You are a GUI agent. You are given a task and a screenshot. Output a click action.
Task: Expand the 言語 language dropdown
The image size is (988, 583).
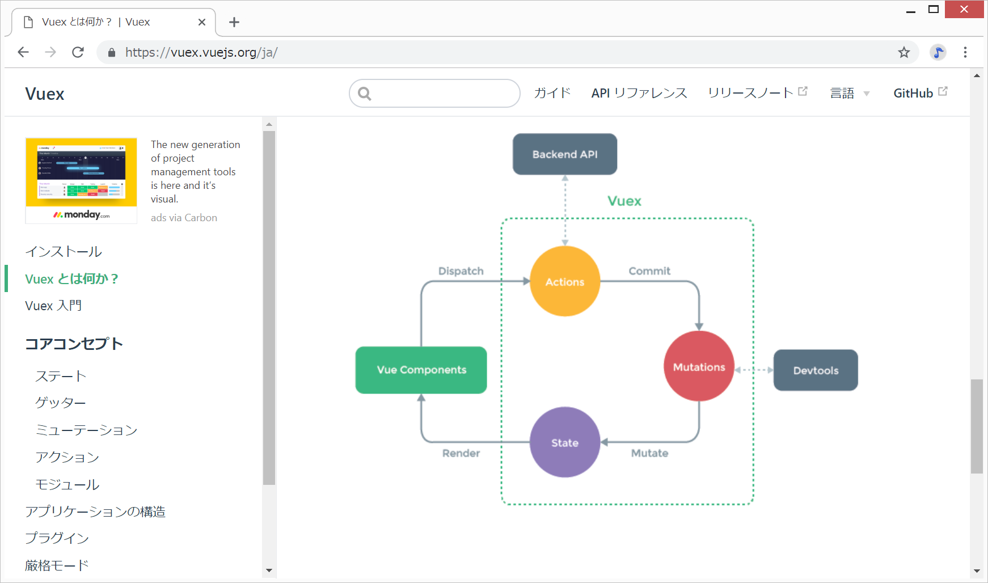point(849,93)
